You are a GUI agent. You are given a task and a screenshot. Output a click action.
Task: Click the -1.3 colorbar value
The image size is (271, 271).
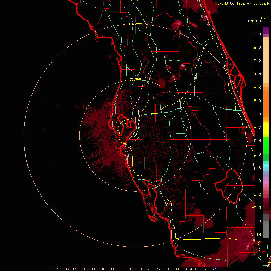tap(256, 221)
